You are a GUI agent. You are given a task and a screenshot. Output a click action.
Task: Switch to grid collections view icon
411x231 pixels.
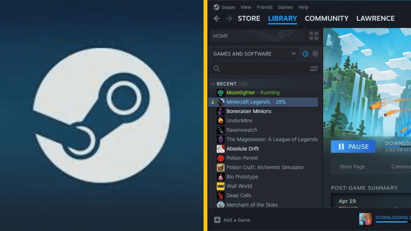point(314,36)
